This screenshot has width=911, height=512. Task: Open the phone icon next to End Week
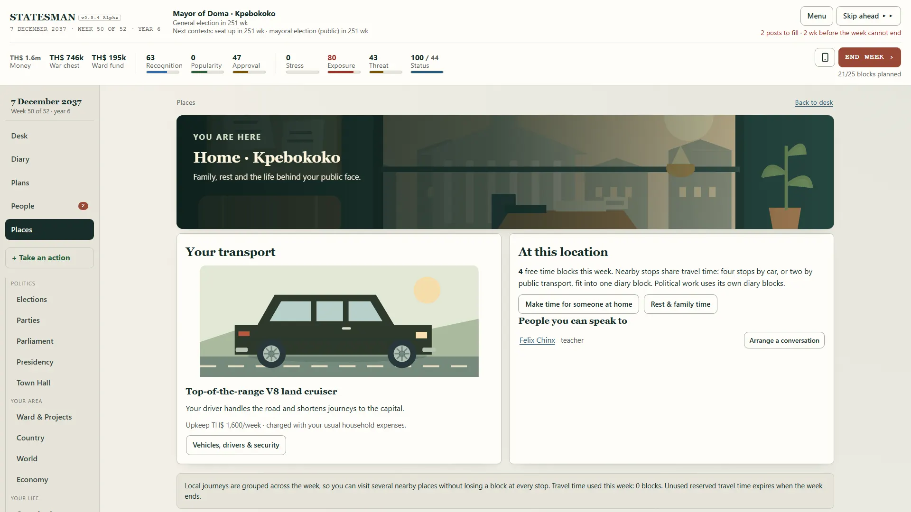click(825, 57)
